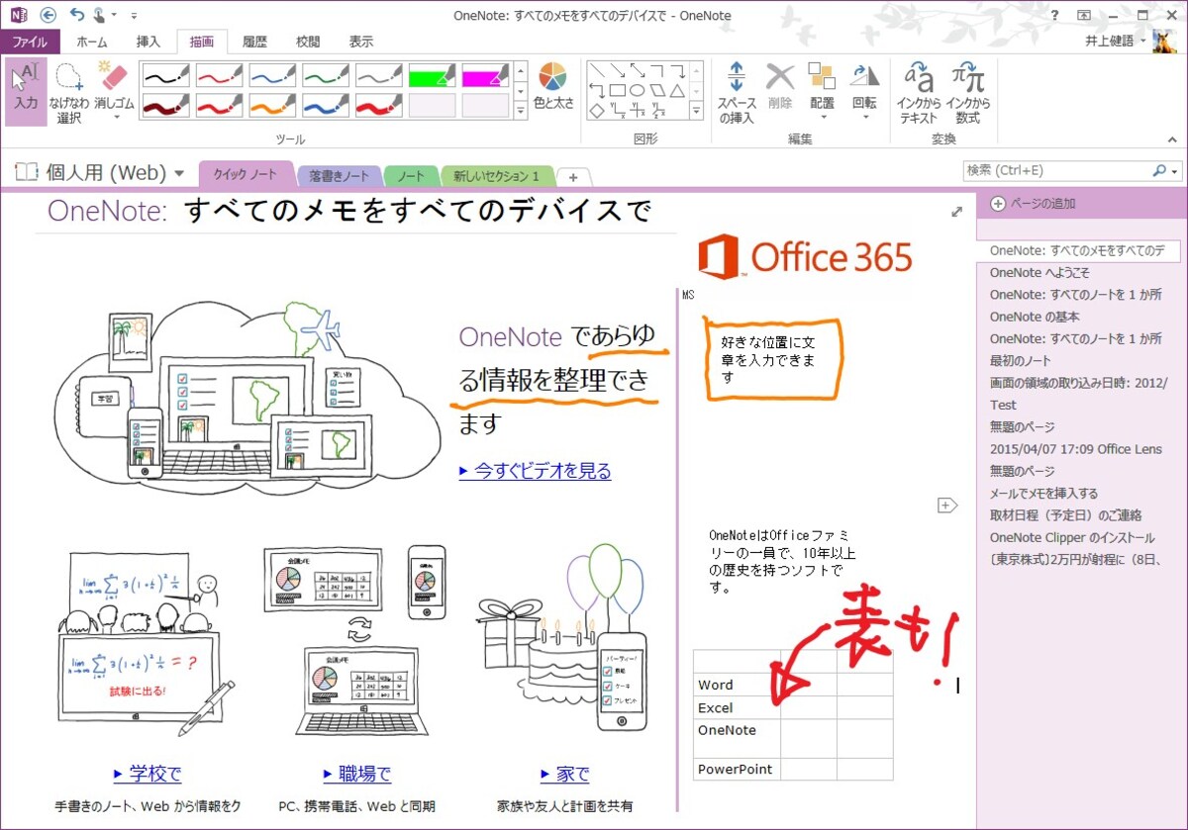1188x830 pixels.
Task: Click ページの追加 add page button
Action: click(1033, 204)
